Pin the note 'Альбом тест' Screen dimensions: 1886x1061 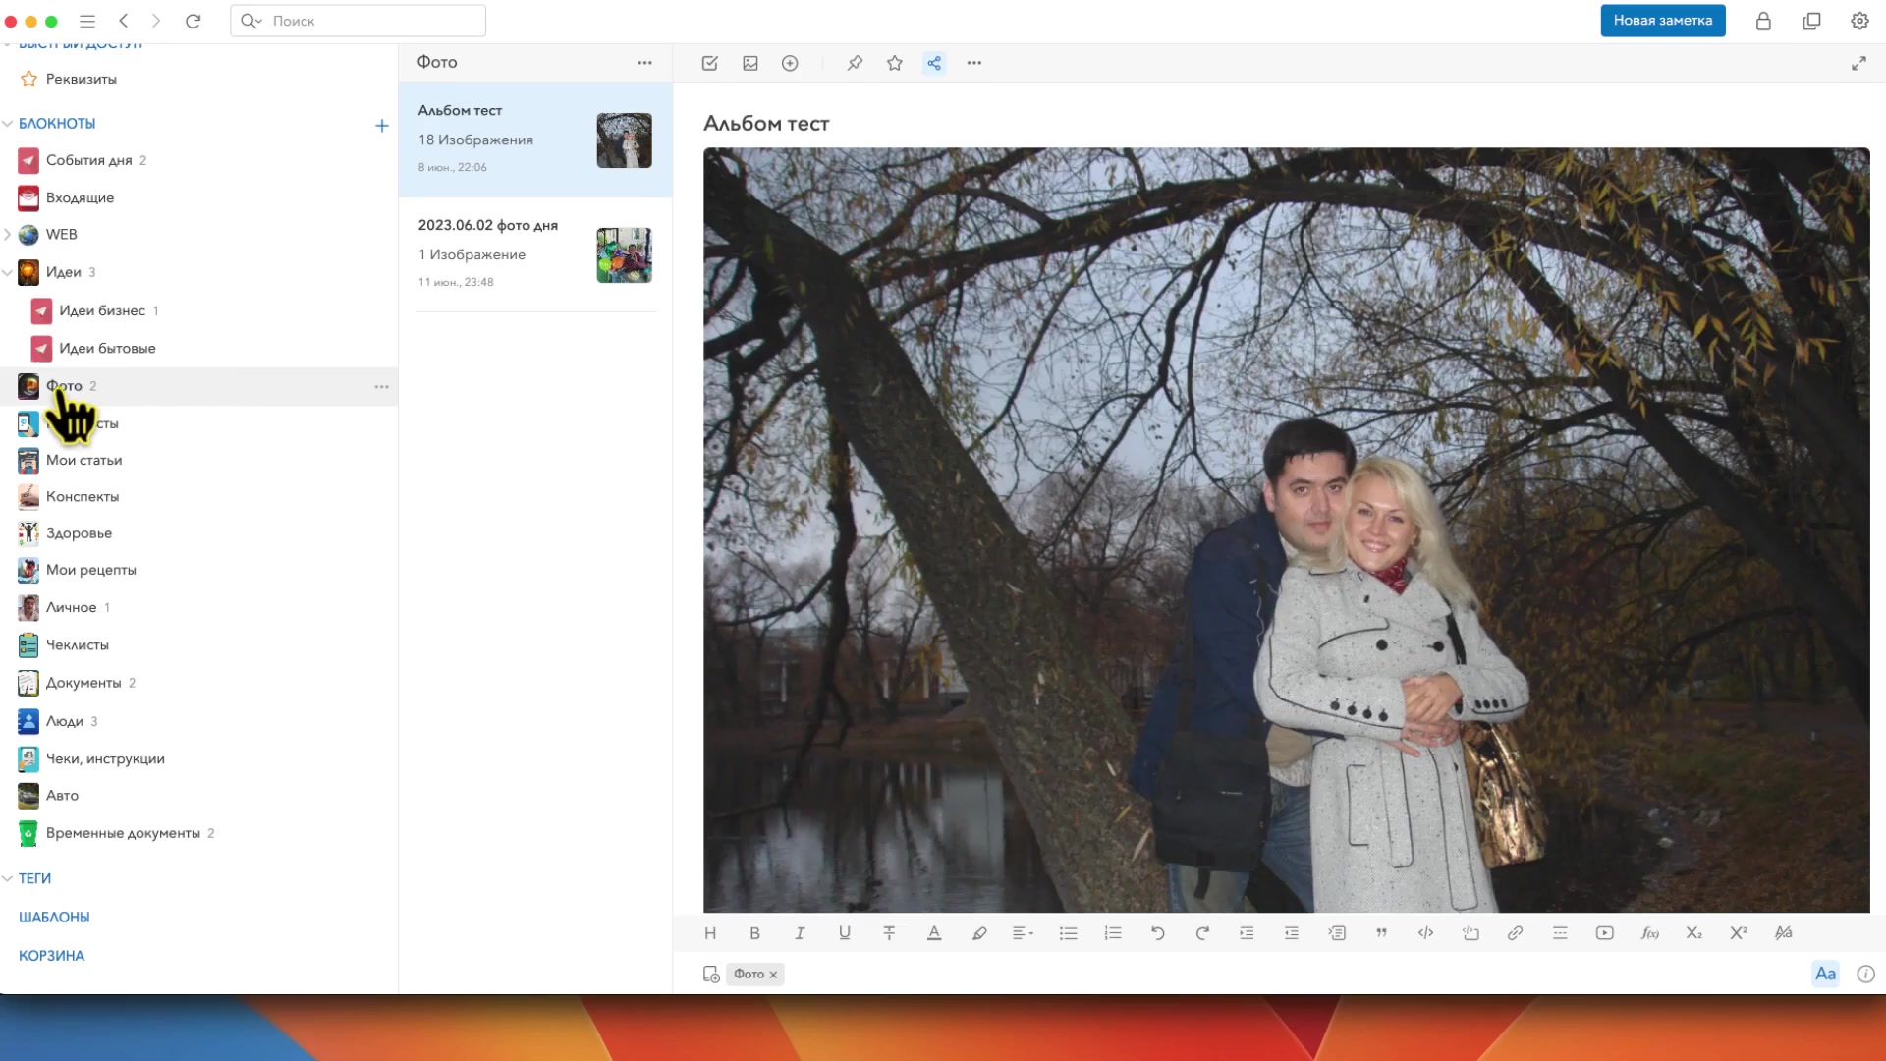(x=855, y=63)
